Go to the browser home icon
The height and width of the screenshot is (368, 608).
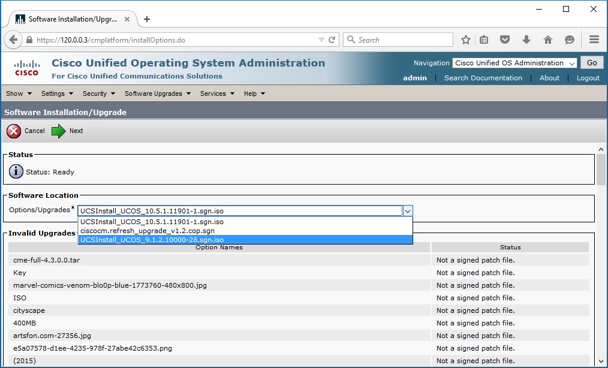548,40
